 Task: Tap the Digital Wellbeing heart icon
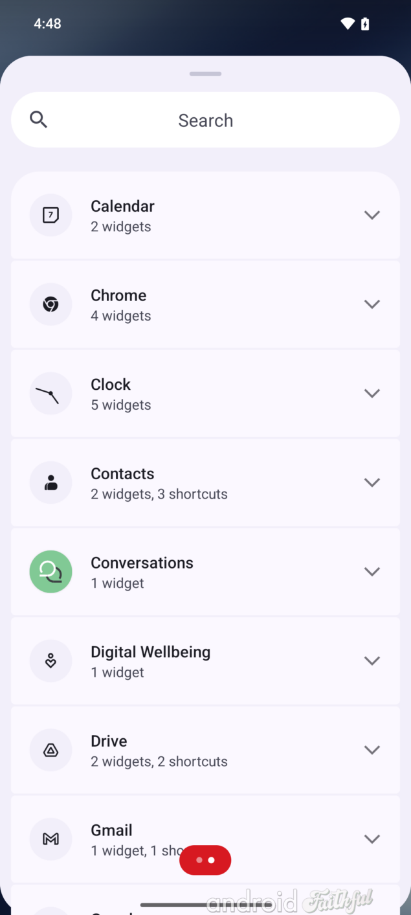click(50, 661)
